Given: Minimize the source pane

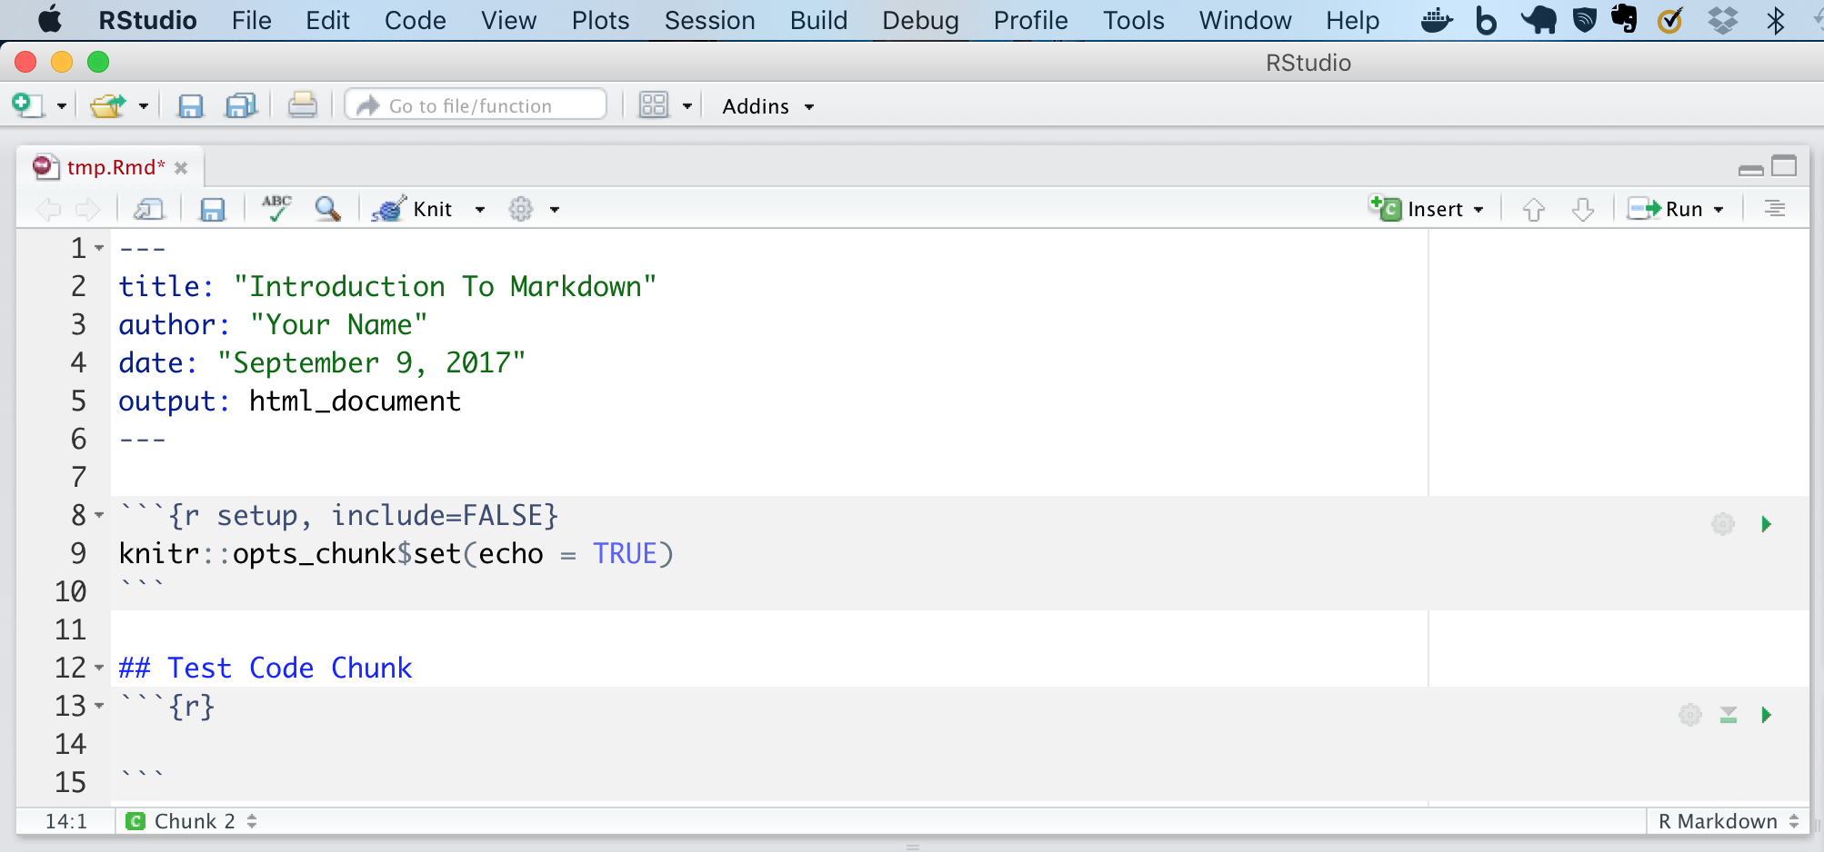Looking at the screenshot, I should (x=1751, y=169).
